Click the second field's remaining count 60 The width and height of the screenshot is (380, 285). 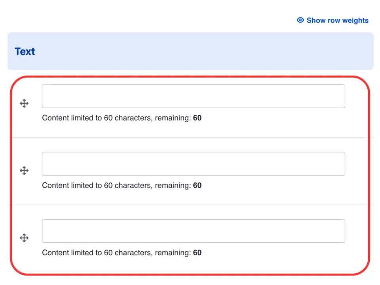point(197,185)
